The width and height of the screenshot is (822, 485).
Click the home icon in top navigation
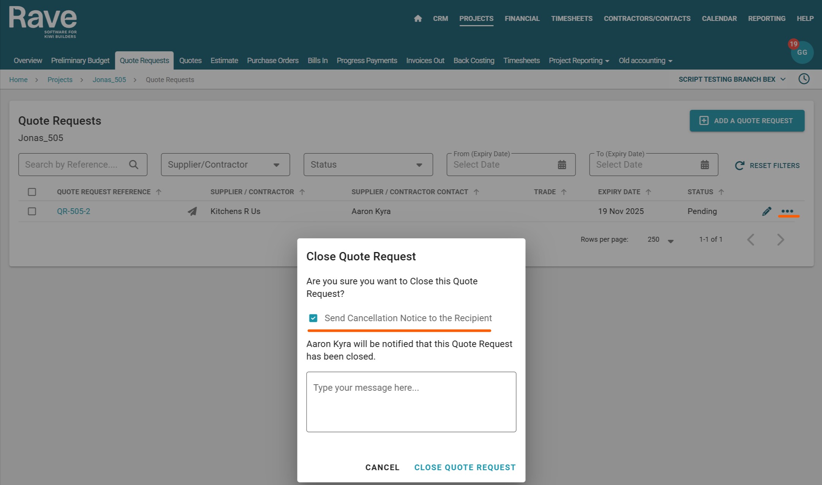coord(418,19)
